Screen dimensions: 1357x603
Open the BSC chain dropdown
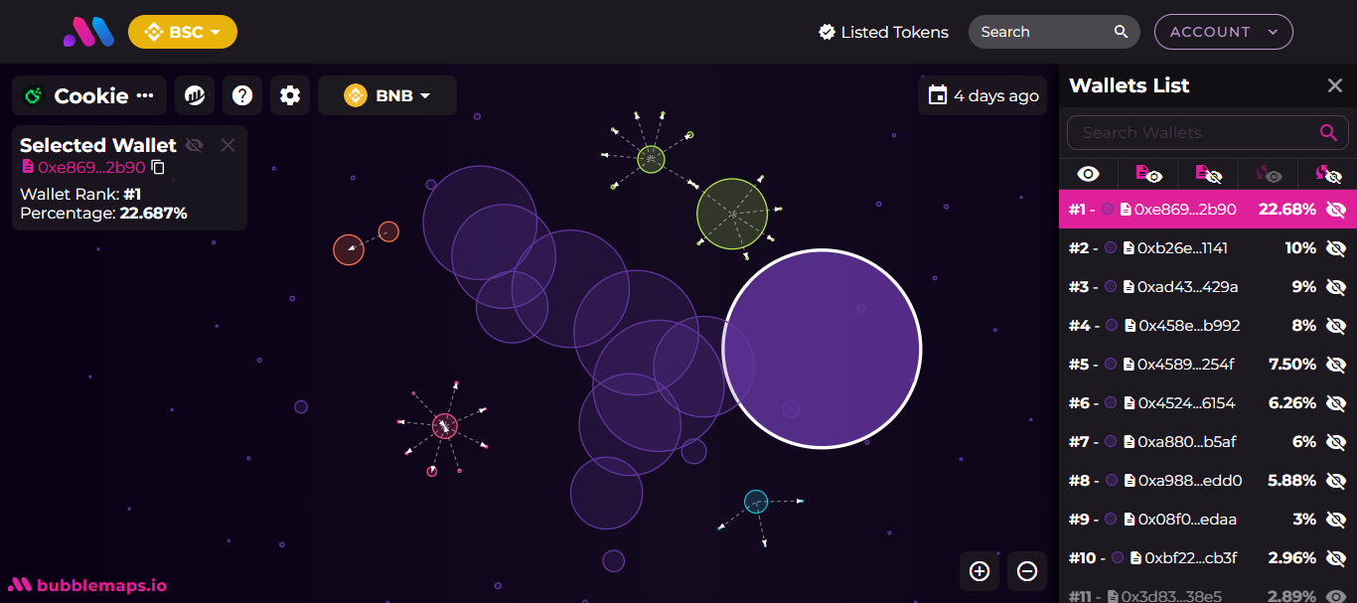pyautogui.click(x=183, y=32)
